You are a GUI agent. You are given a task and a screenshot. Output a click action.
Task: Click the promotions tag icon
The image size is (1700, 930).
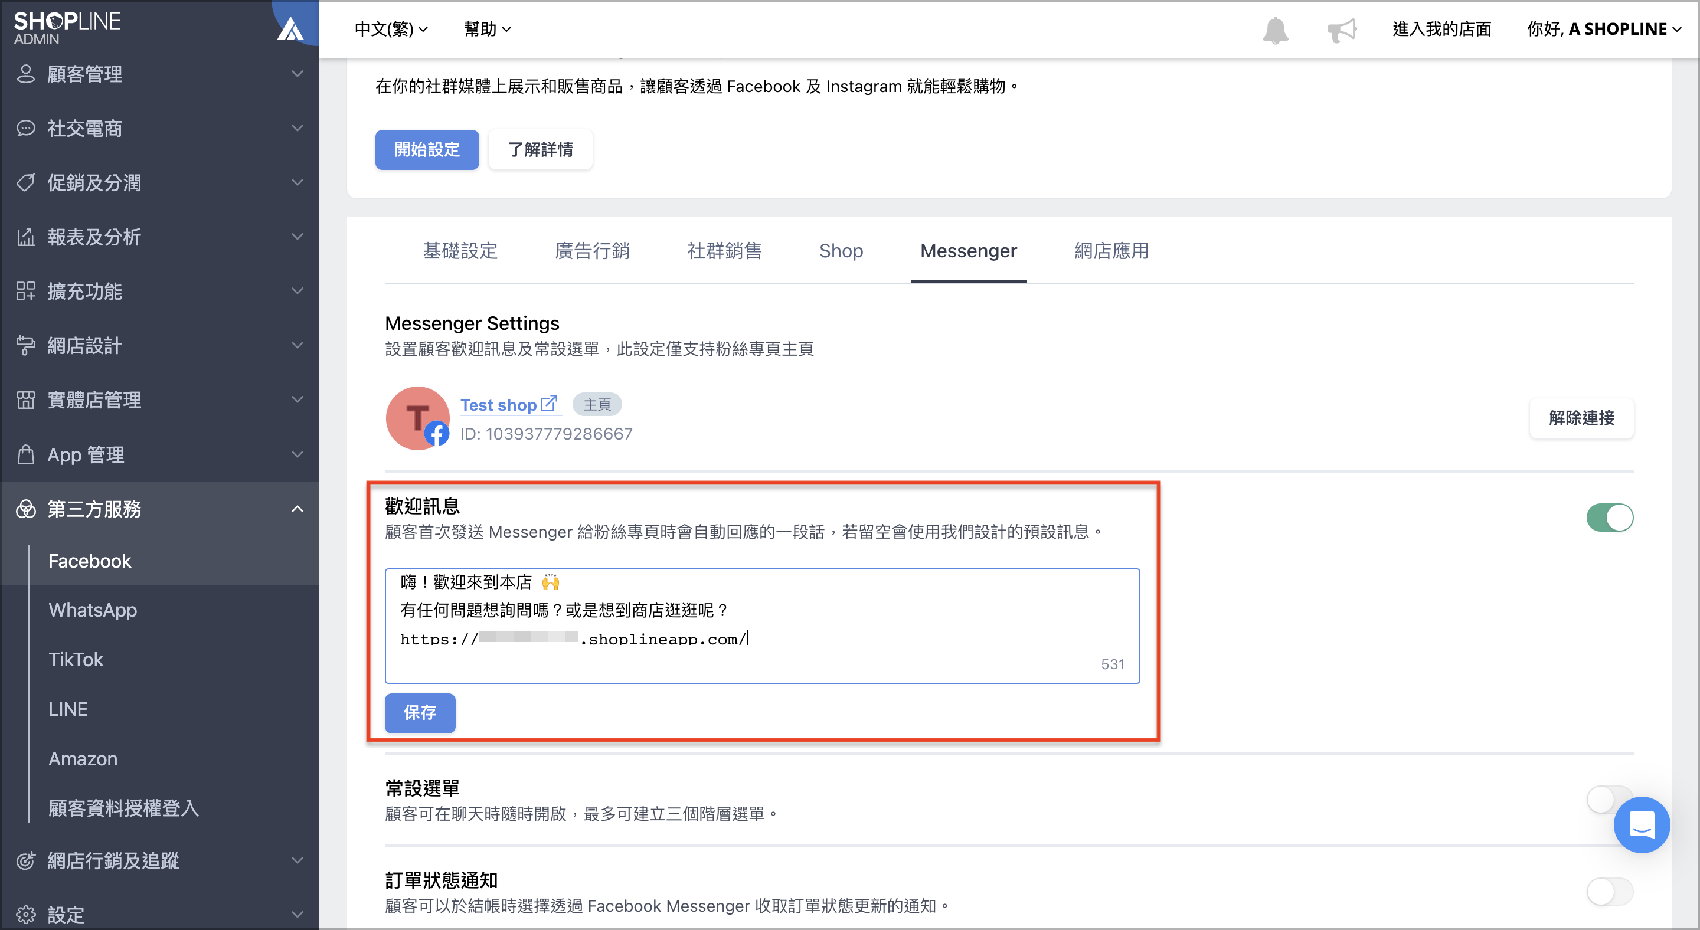click(x=26, y=183)
